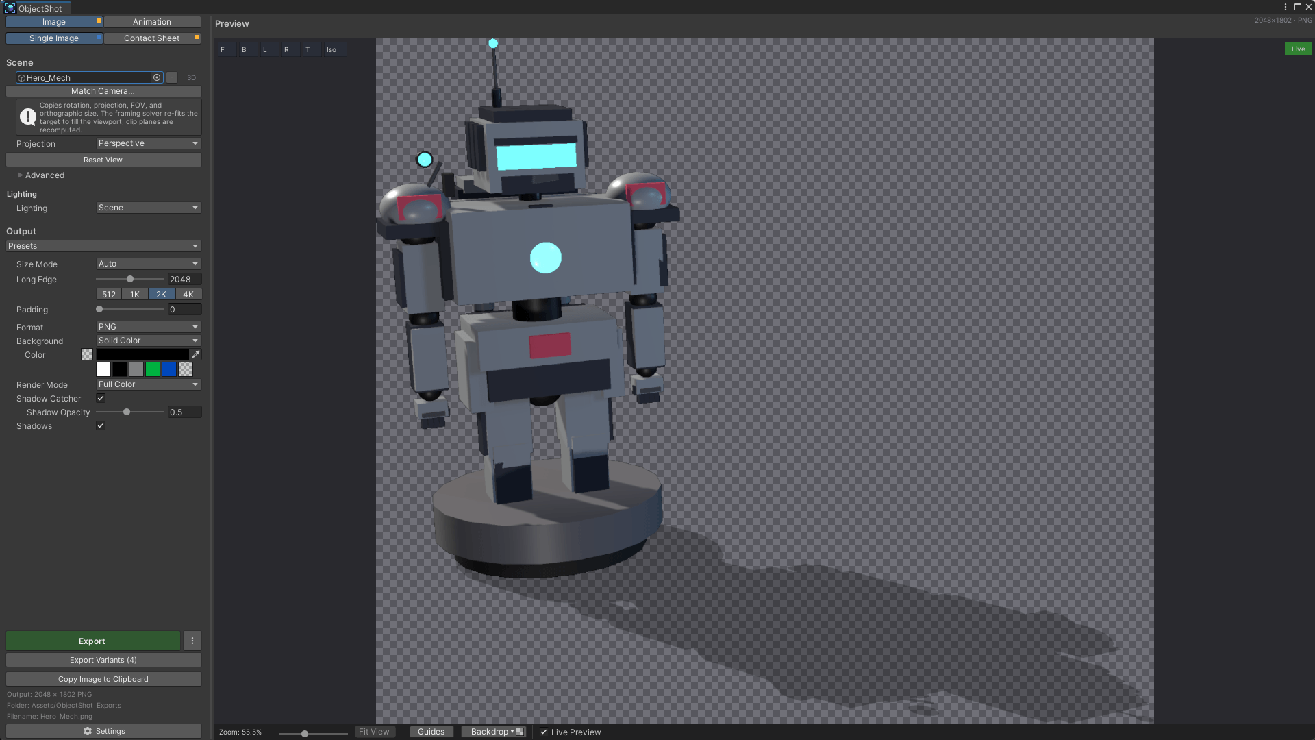The width and height of the screenshot is (1315, 740).
Task: Expand the Advanced section
Action: click(x=41, y=175)
